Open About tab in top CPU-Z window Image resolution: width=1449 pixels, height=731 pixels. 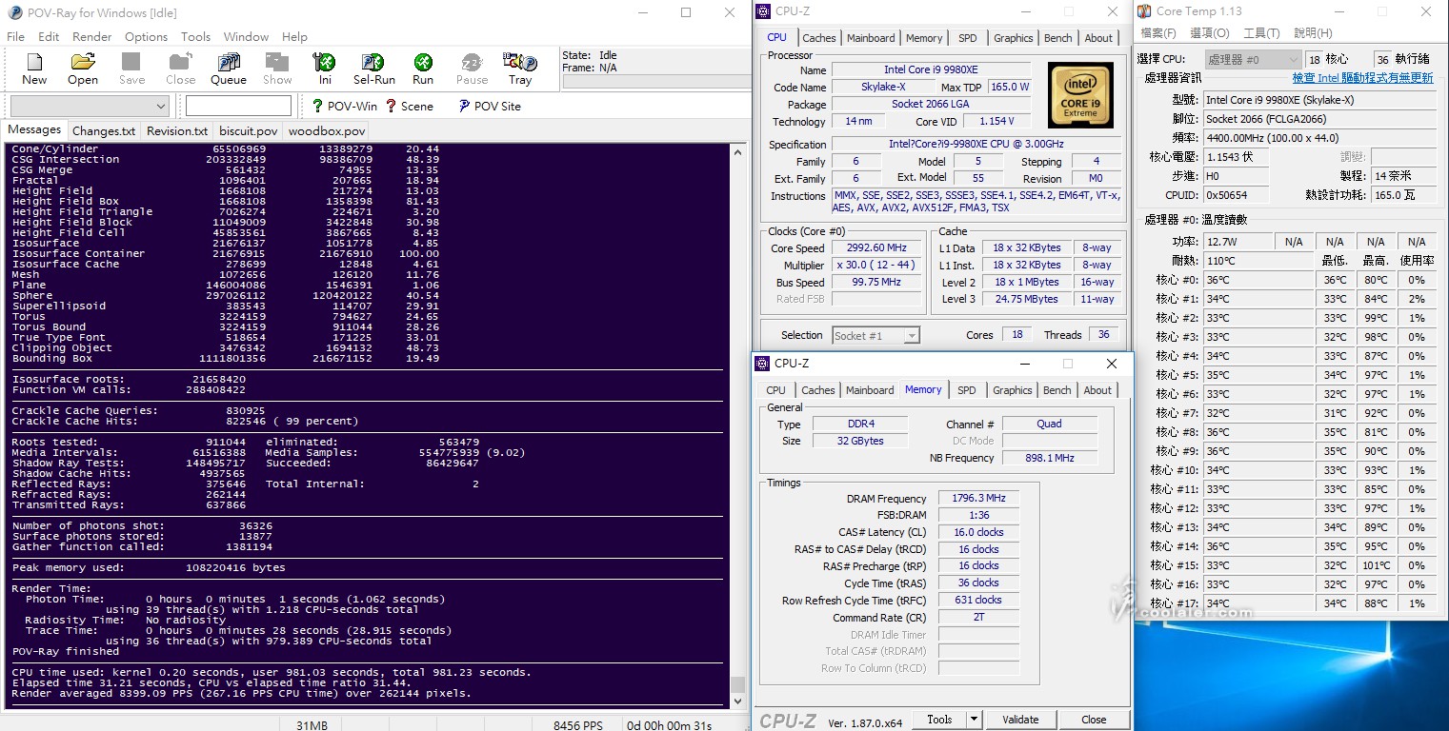tap(1098, 38)
